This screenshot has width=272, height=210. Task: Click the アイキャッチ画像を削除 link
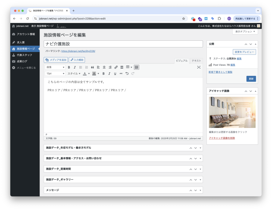[222, 138]
